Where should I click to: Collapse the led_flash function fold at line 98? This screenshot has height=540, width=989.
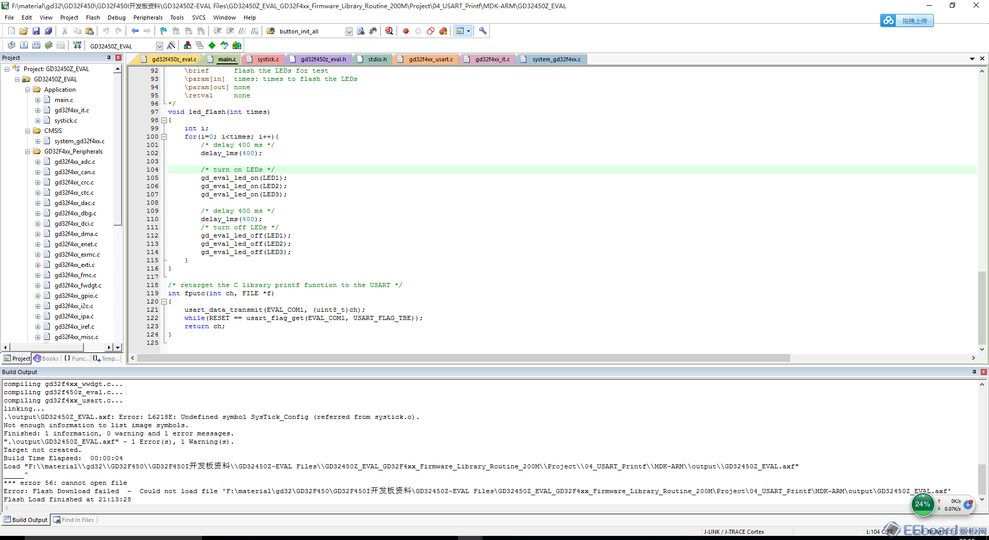(164, 120)
